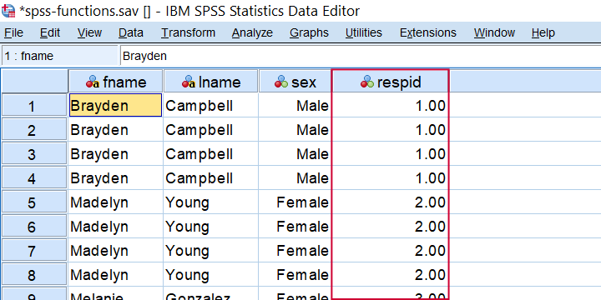The image size is (601, 300).
Task: Select row header 1
Action: (34, 105)
